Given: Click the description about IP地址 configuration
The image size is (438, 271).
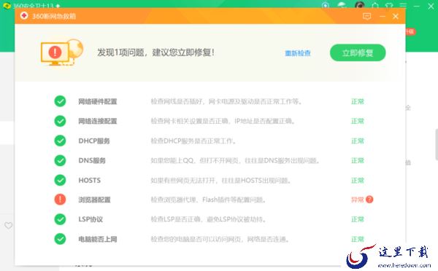Looking at the screenshot, I should pyautogui.click(x=223, y=121).
